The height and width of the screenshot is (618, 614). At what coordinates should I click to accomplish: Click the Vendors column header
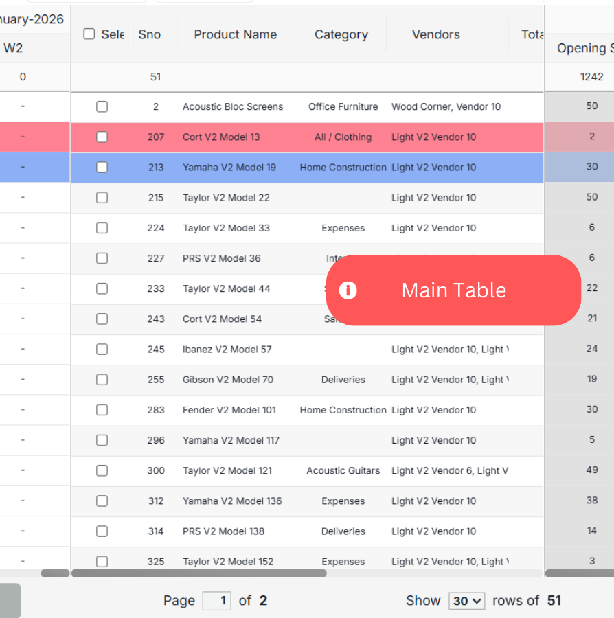click(435, 34)
